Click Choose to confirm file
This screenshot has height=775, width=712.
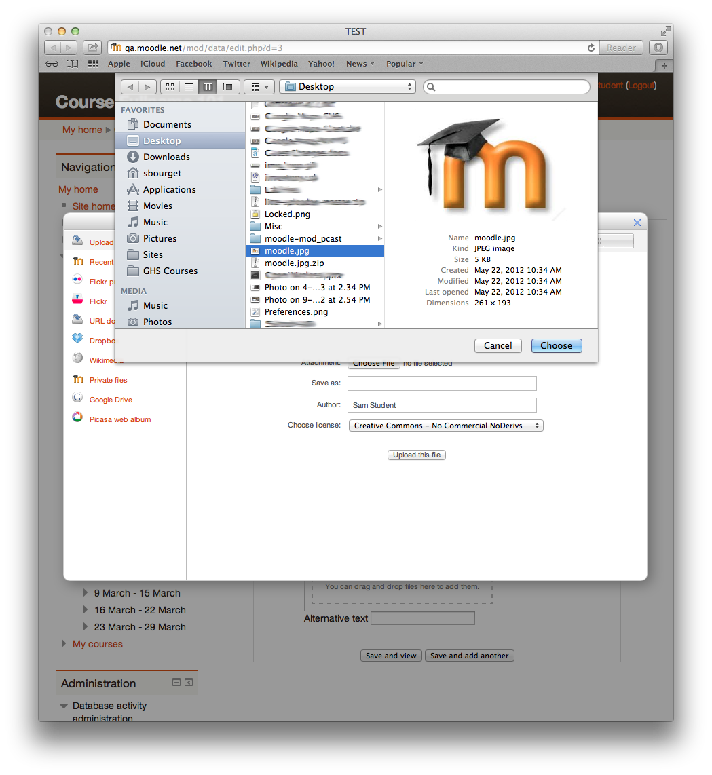tap(557, 346)
